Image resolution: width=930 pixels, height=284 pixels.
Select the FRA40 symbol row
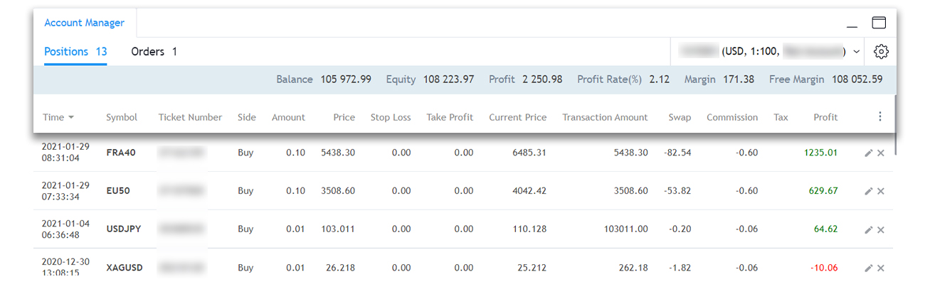click(122, 153)
